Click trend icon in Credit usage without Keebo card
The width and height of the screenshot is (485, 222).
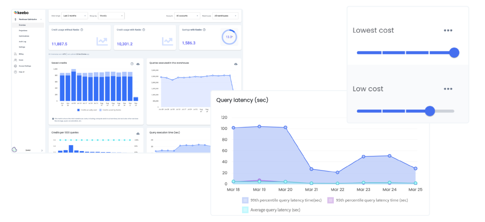click(x=102, y=41)
